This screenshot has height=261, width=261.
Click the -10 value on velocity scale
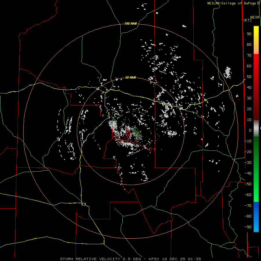(x=248, y=141)
